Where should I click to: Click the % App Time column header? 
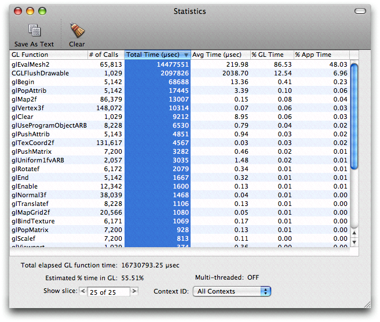coord(321,55)
